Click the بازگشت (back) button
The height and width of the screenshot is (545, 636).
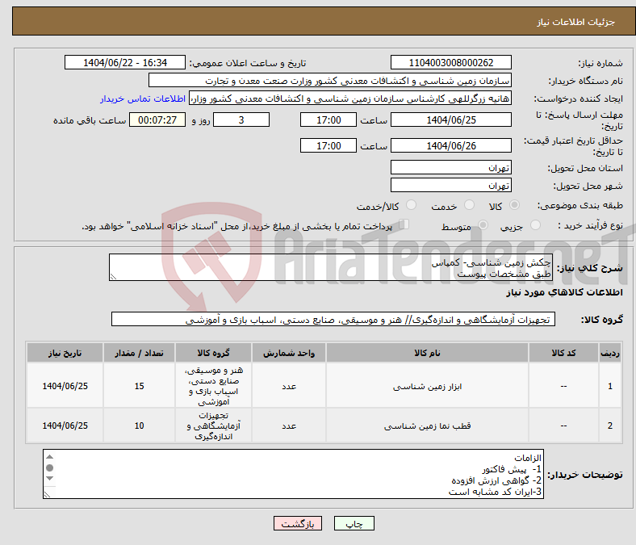coord(298,523)
